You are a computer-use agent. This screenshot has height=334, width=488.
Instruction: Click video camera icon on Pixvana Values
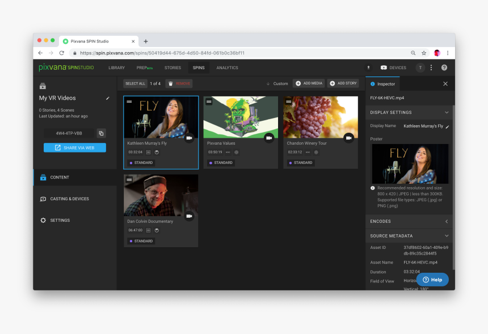pos(269,138)
